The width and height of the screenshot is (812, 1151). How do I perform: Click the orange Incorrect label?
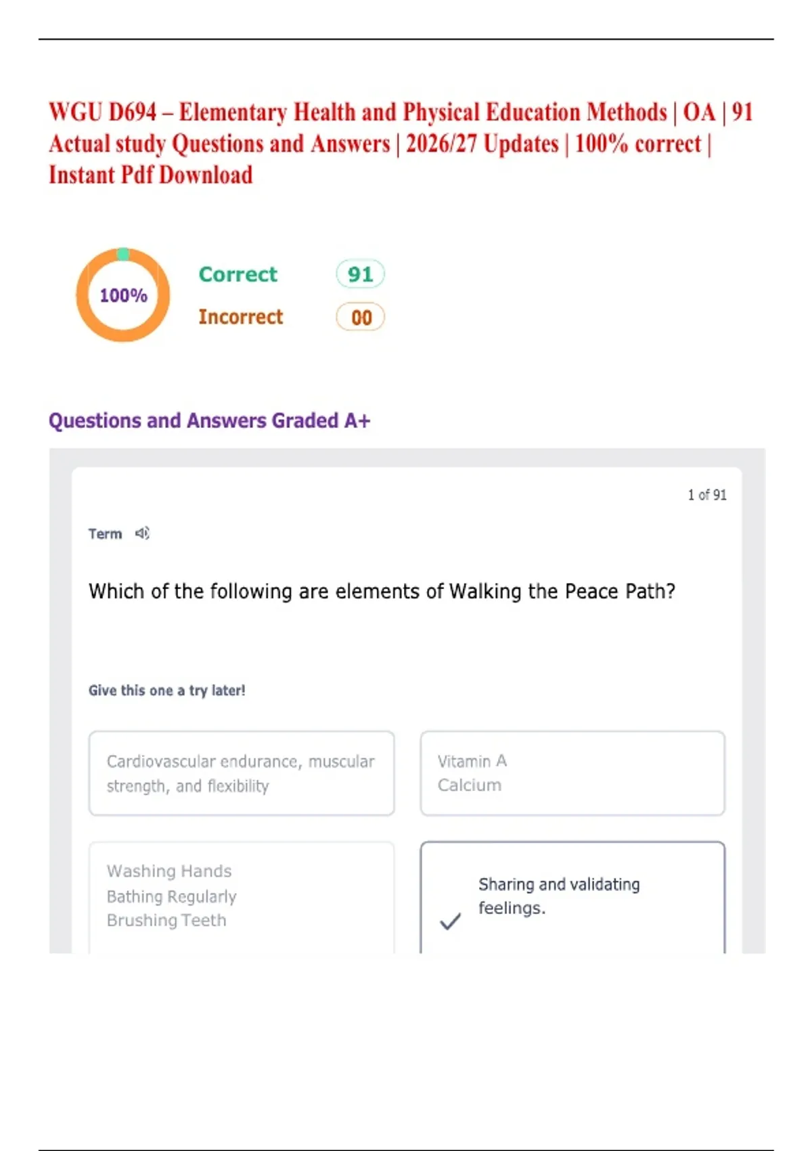click(x=241, y=317)
